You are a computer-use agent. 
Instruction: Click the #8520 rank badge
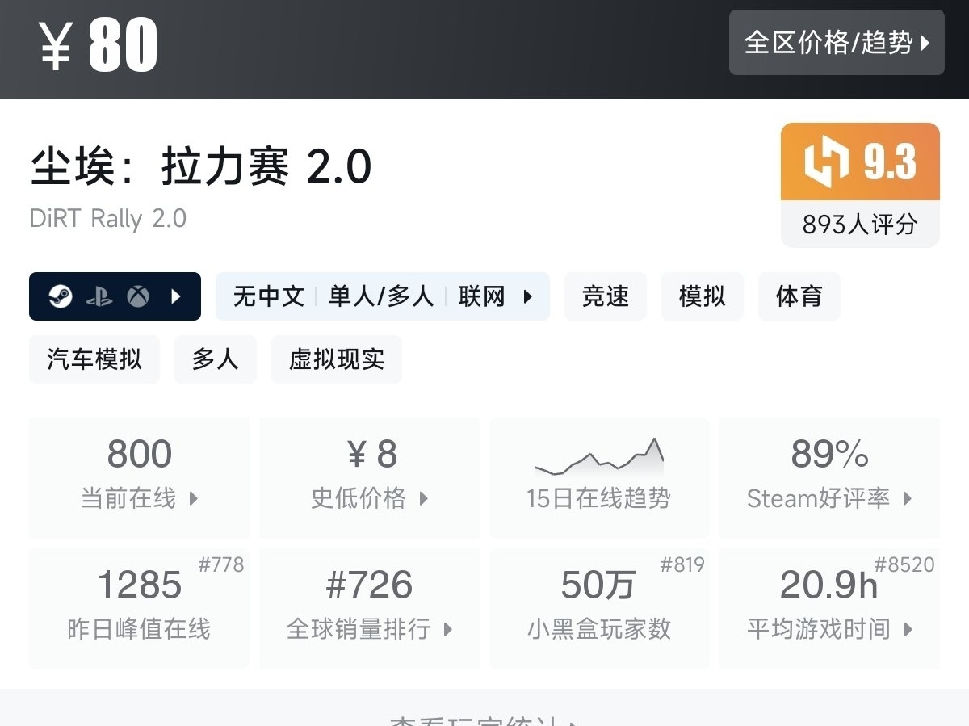pyautogui.click(x=904, y=565)
